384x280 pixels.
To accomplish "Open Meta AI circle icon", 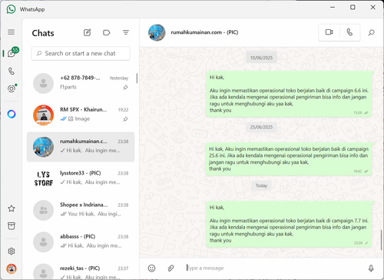I will pyautogui.click(x=12, y=114).
